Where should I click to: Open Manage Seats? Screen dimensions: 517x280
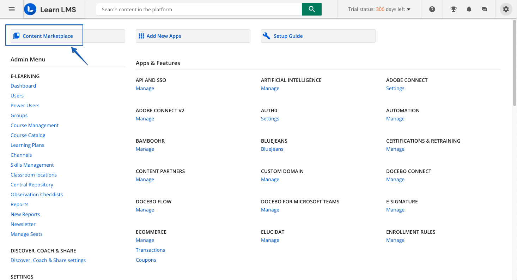tap(26, 234)
